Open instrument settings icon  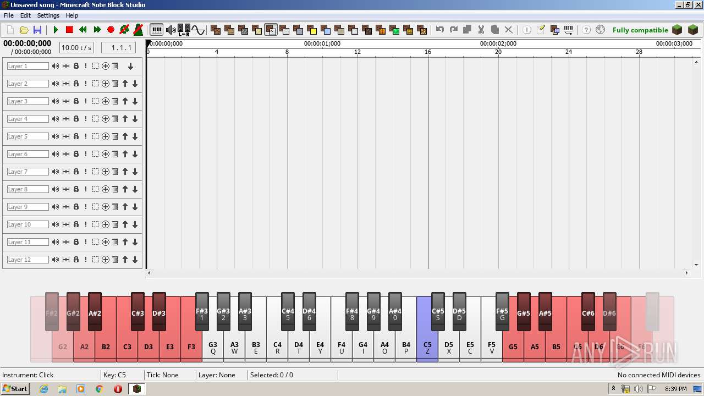click(554, 30)
